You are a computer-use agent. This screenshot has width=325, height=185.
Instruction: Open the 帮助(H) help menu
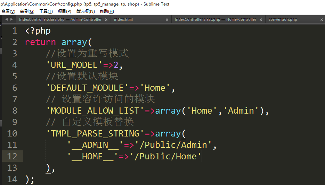pos(107,11)
